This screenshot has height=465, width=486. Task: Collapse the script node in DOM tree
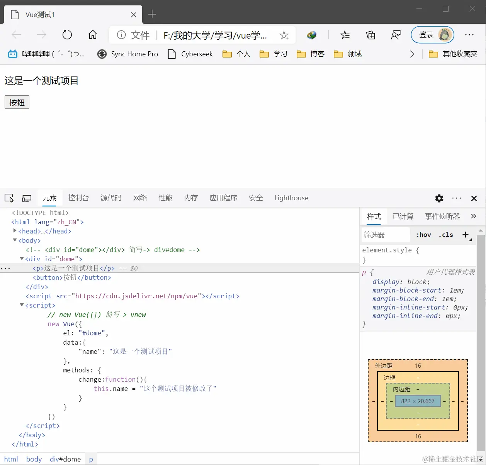coord(22,305)
